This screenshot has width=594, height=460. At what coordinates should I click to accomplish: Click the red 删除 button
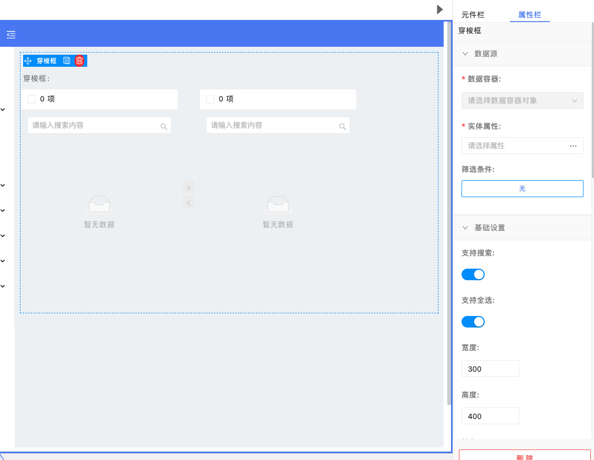[525, 455]
